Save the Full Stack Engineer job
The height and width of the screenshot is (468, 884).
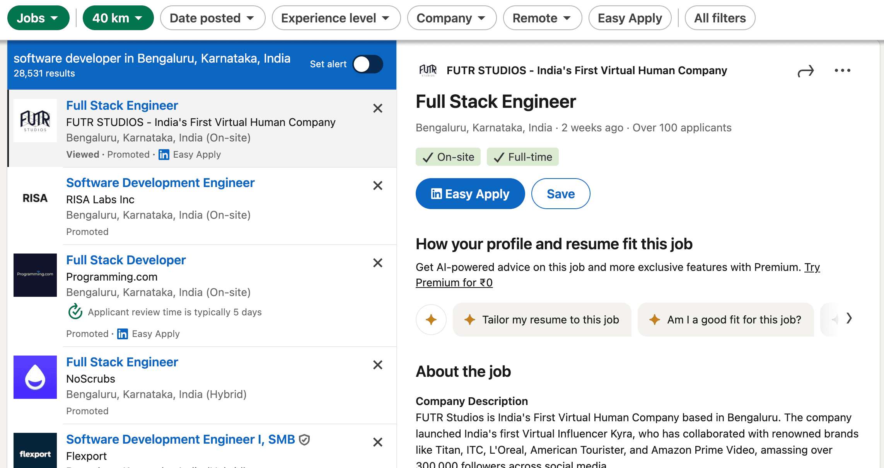(561, 194)
